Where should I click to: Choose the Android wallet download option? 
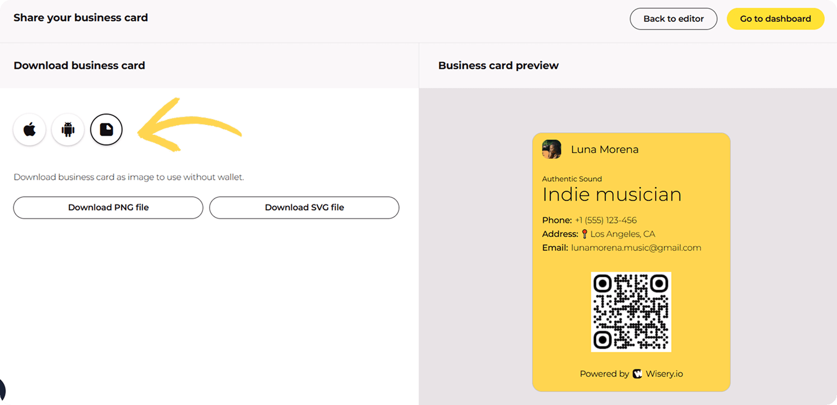[68, 130]
